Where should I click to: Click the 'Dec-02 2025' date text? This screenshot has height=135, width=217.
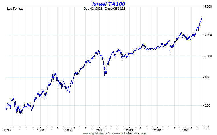(93, 9)
